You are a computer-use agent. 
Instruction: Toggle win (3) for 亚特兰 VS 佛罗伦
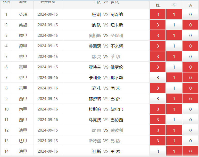point(157,67)
